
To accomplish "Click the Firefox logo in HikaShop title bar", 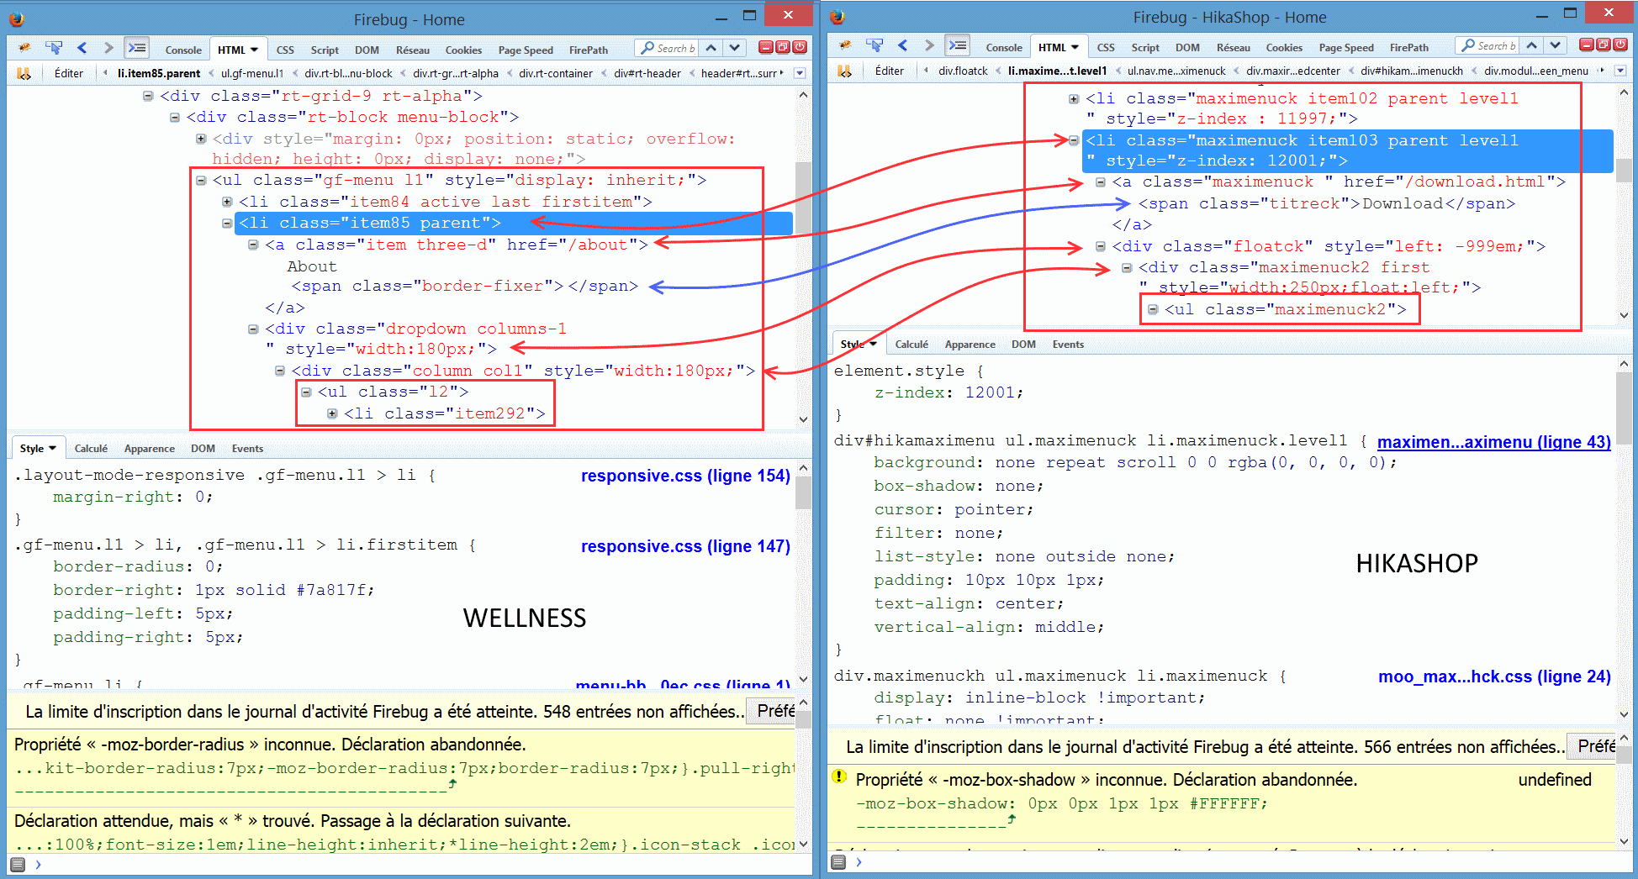I will [837, 16].
